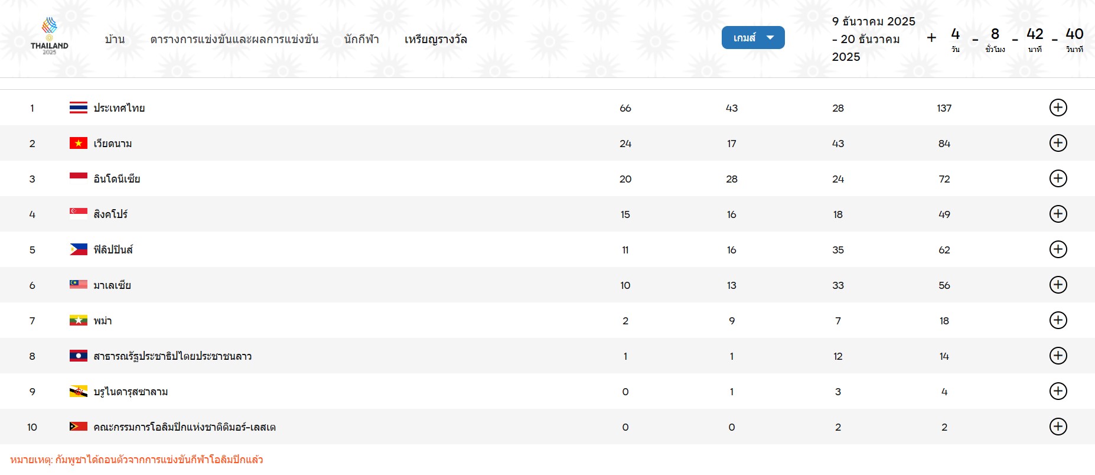Select the เหรียญรางวัล medals tab
Screen dimensions: 1095x475
point(435,40)
